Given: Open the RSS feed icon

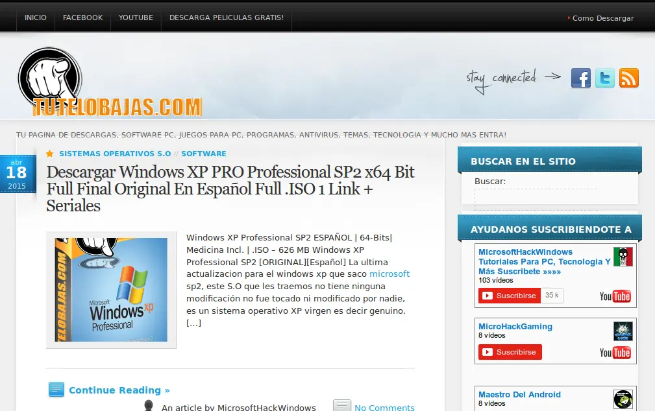Looking at the screenshot, I should point(628,78).
